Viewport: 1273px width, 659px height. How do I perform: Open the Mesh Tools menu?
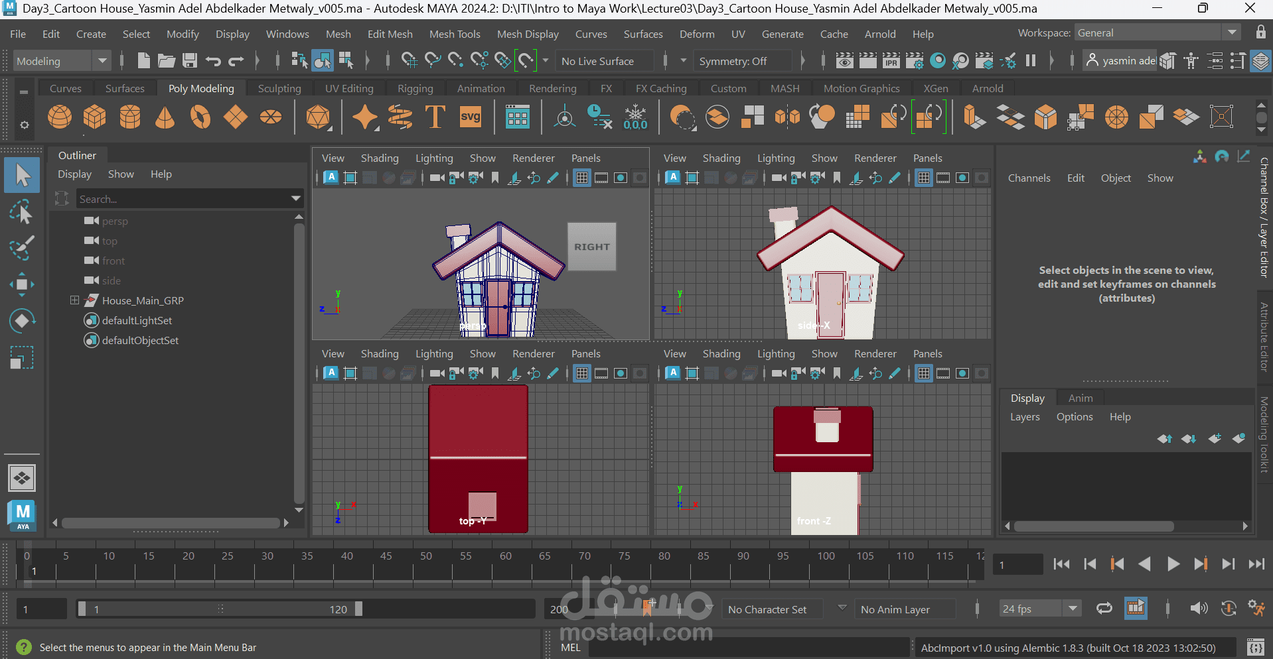455,34
